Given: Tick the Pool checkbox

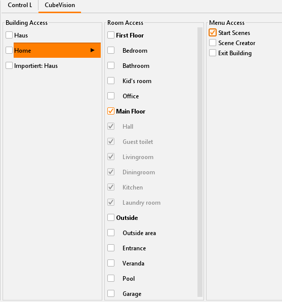Looking at the screenshot, I should tap(111, 278).
